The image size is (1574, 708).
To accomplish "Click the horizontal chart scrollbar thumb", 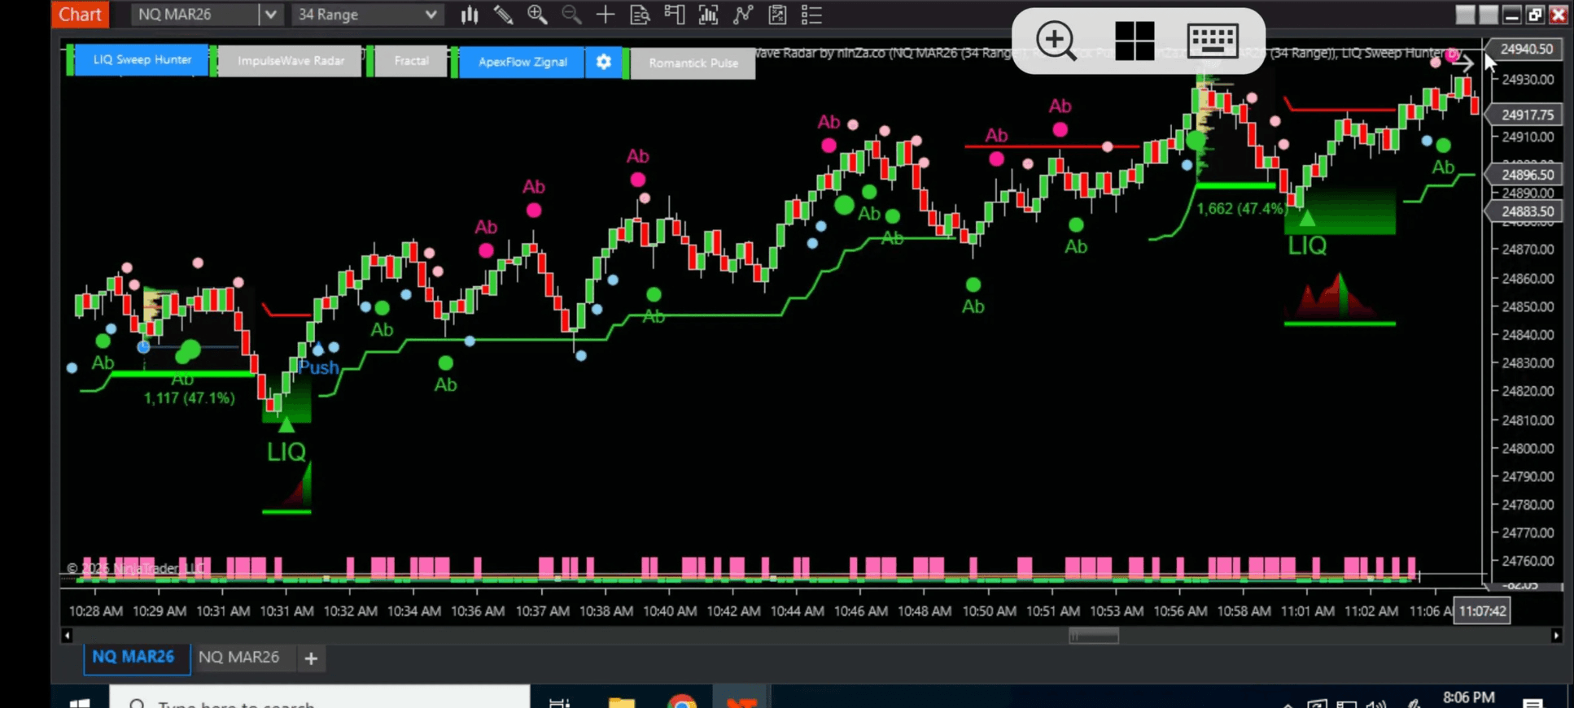I will point(1094,636).
